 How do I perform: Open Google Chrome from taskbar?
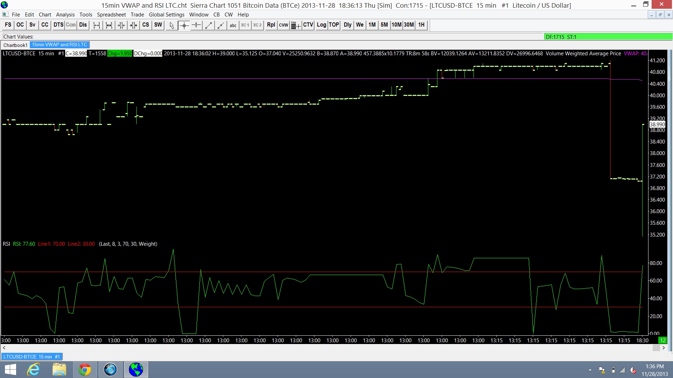coord(84,370)
